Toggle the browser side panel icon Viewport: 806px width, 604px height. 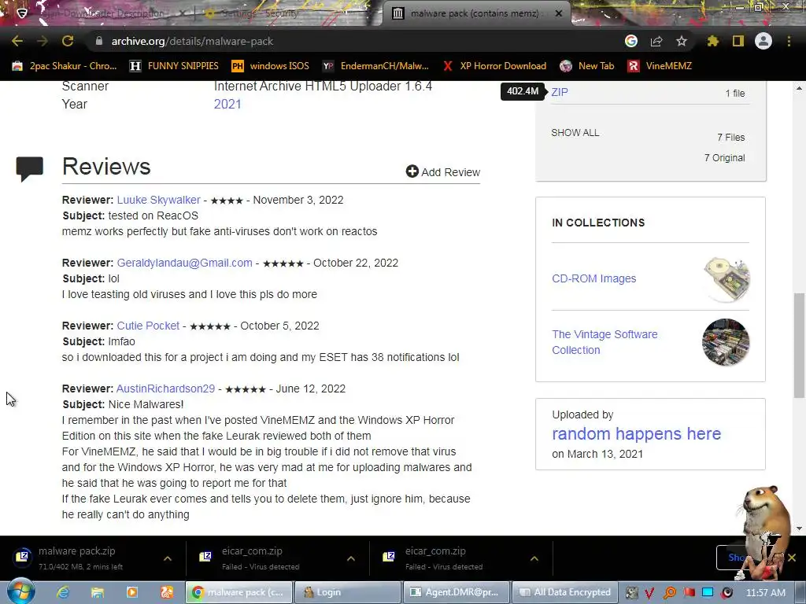(738, 41)
